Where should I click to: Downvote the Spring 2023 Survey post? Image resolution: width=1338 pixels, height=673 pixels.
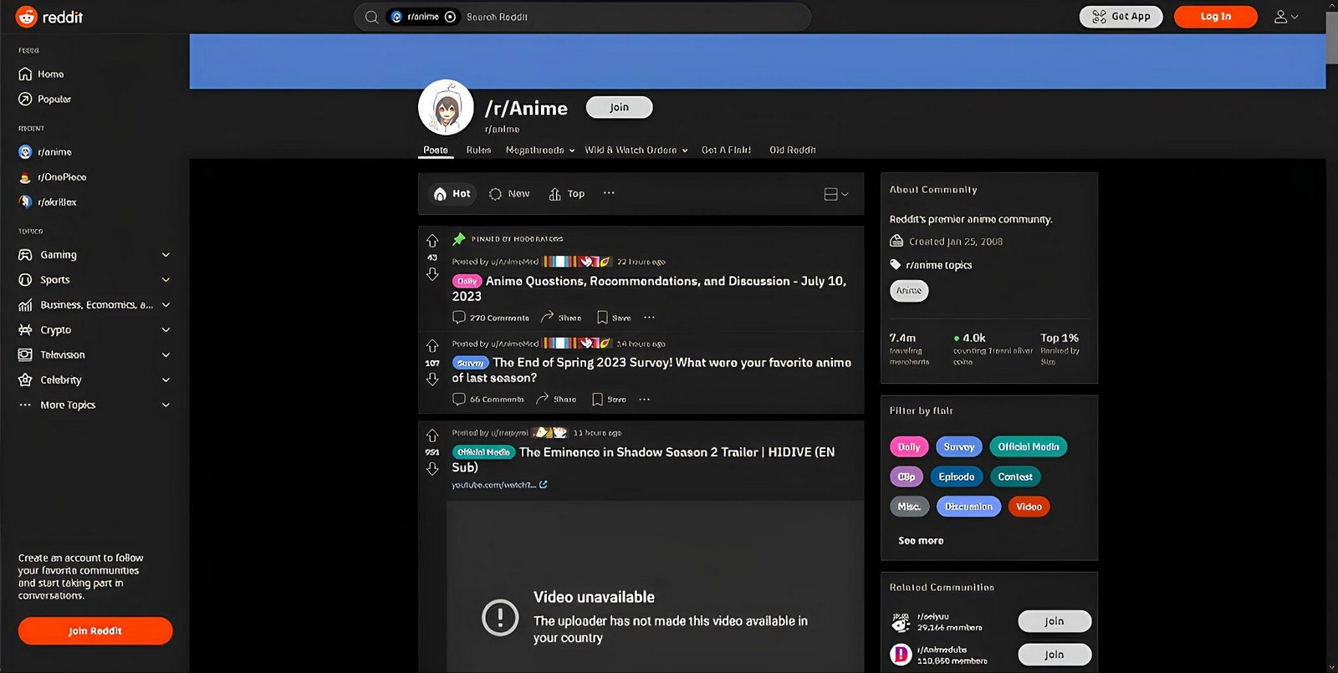coord(432,380)
